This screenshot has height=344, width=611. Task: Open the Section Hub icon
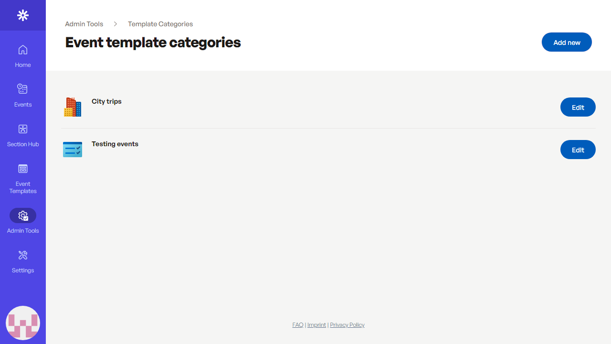click(x=23, y=129)
